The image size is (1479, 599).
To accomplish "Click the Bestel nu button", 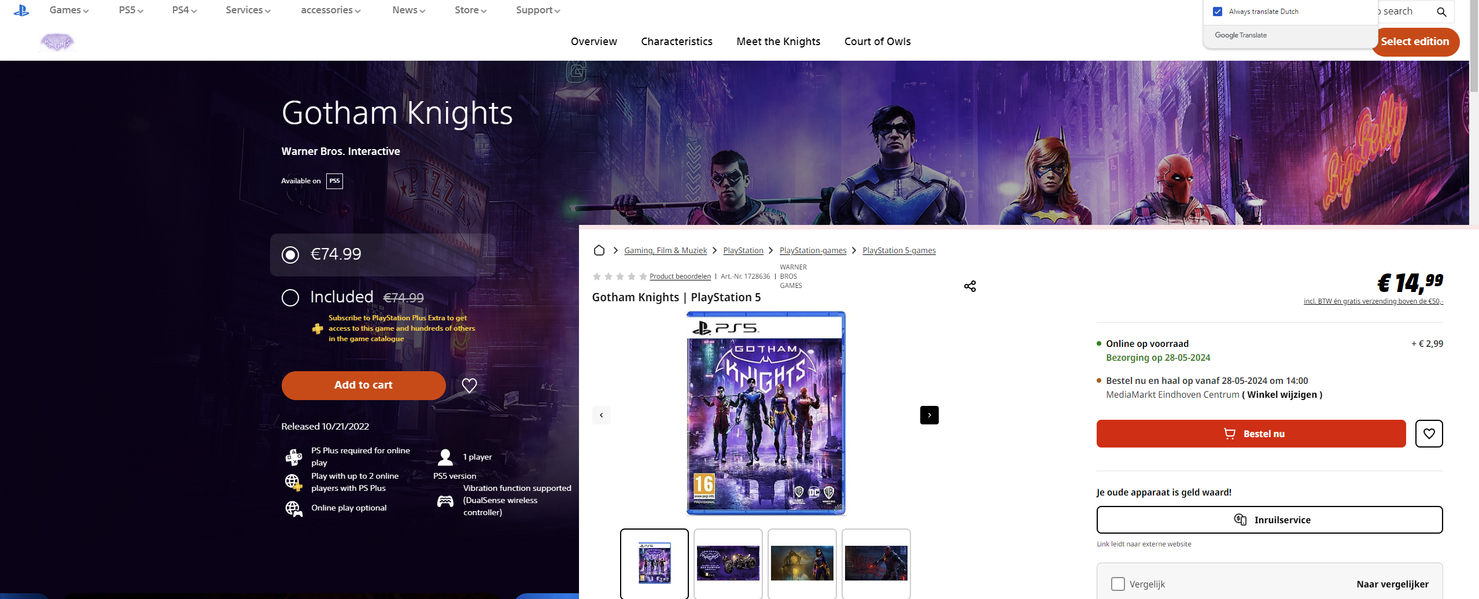I will [1251, 434].
